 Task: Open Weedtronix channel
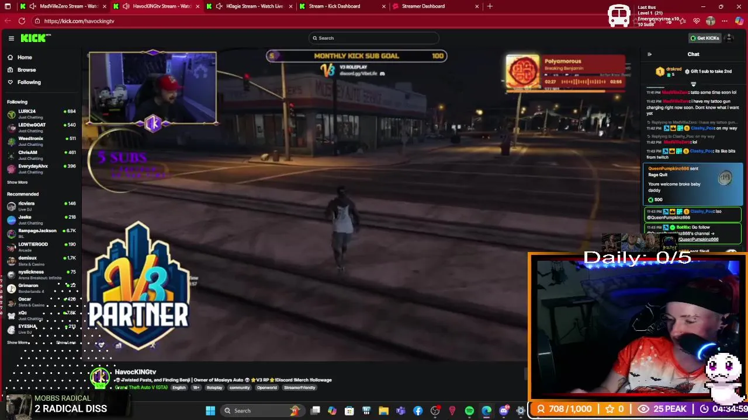tap(41, 141)
